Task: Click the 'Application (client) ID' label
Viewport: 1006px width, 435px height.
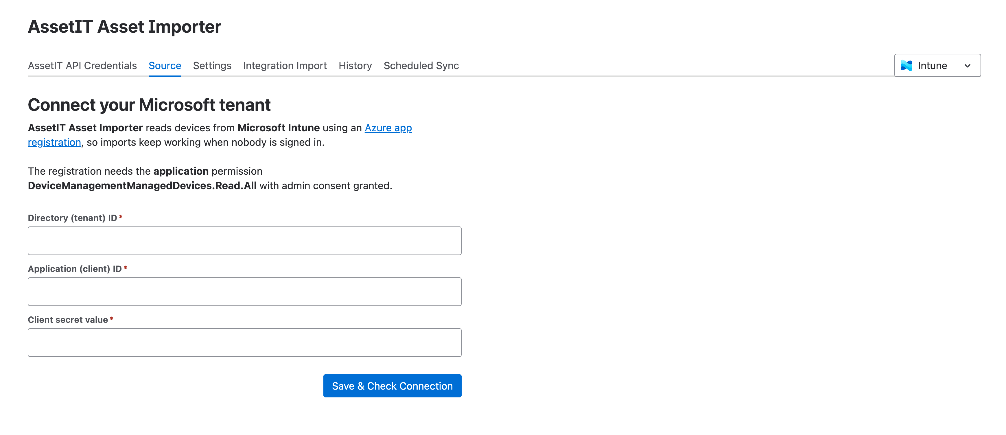Action: (x=75, y=268)
